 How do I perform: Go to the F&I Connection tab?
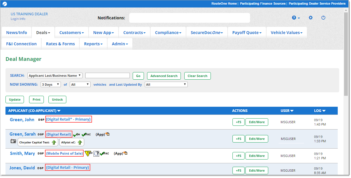pos(21,44)
